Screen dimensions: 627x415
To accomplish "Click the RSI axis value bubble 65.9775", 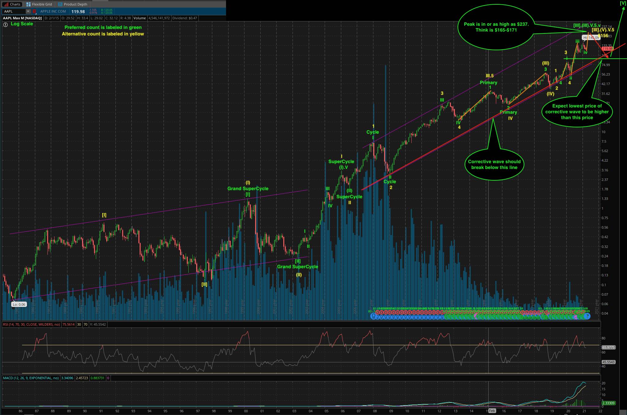I will coord(608,347).
